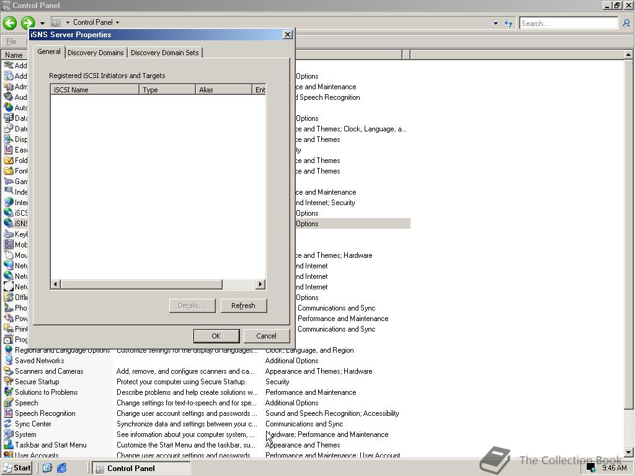635x476 pixels.
Task: Select the Regional and Language Options icon
Action: 8,350
